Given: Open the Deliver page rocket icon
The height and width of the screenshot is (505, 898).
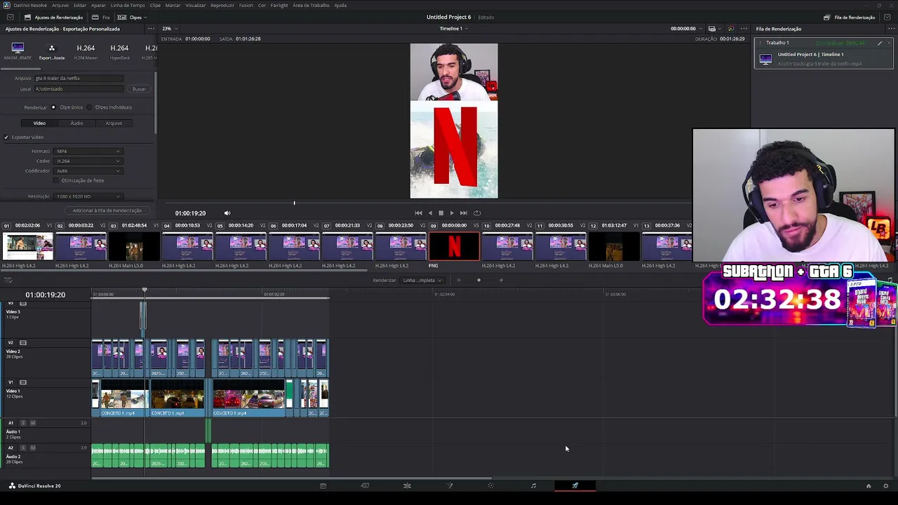Looking at the screenshot, I should coord(575,485).
